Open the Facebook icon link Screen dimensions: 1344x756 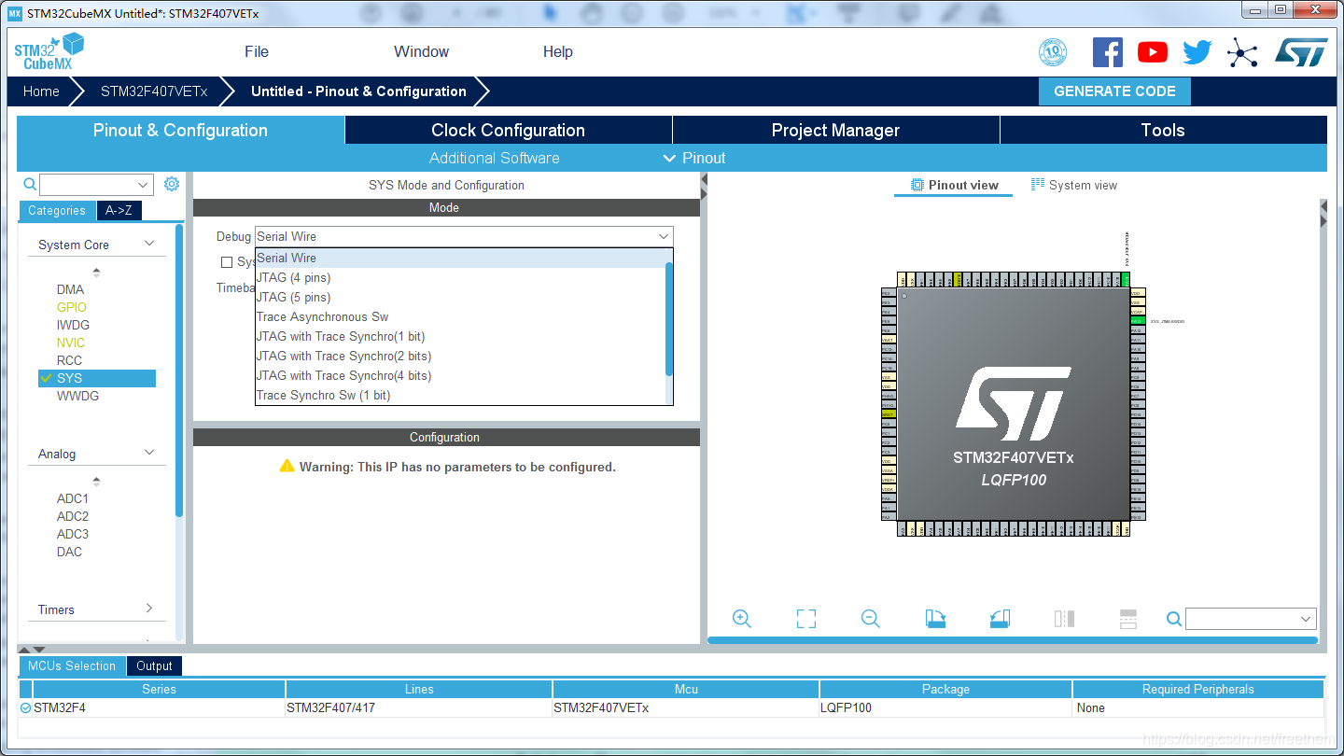(x=1108, y=52)
